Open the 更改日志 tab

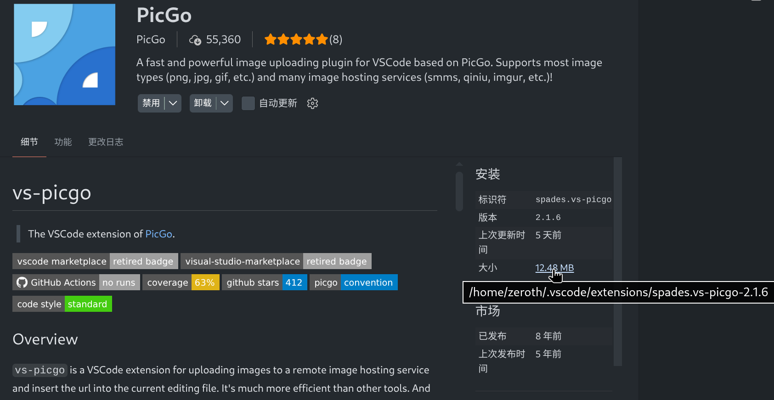coord(105,142)
